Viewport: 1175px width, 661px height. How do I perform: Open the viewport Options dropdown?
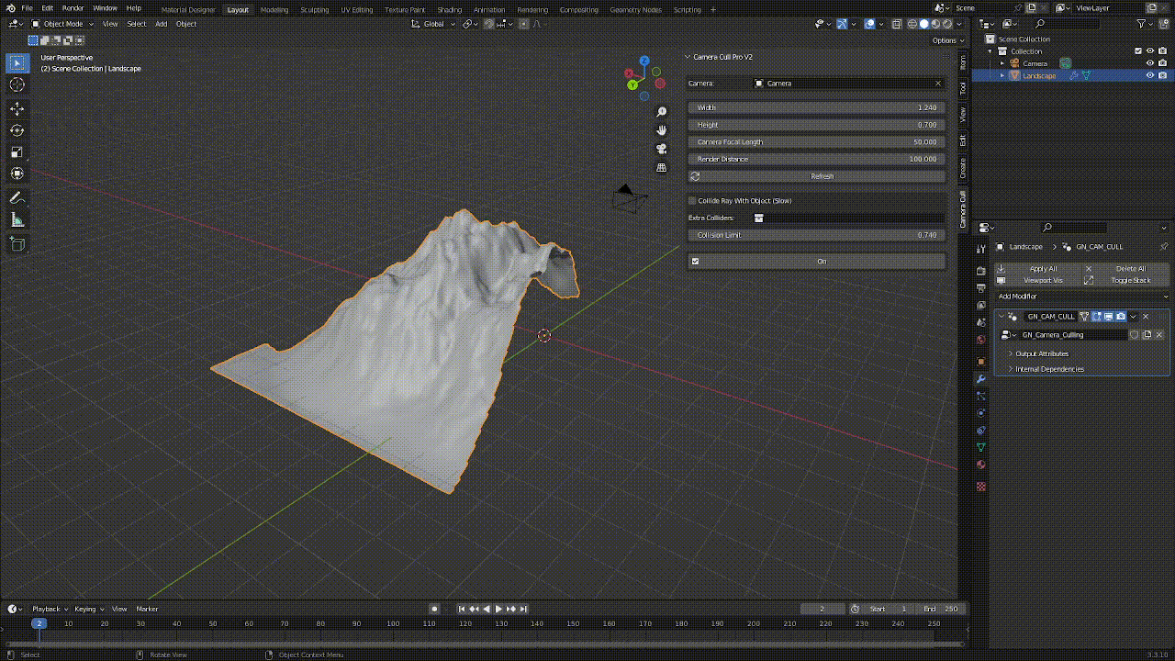(946, 40)
